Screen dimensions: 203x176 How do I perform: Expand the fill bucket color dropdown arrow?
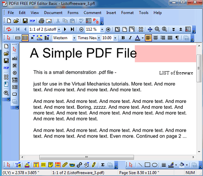(187, 165)
